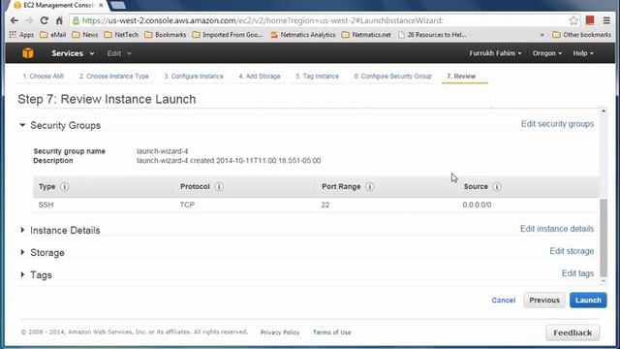The width and height of the screenshot is (620, 349).
Task: Open the Services dropdown menu
Action: point(73,53)
